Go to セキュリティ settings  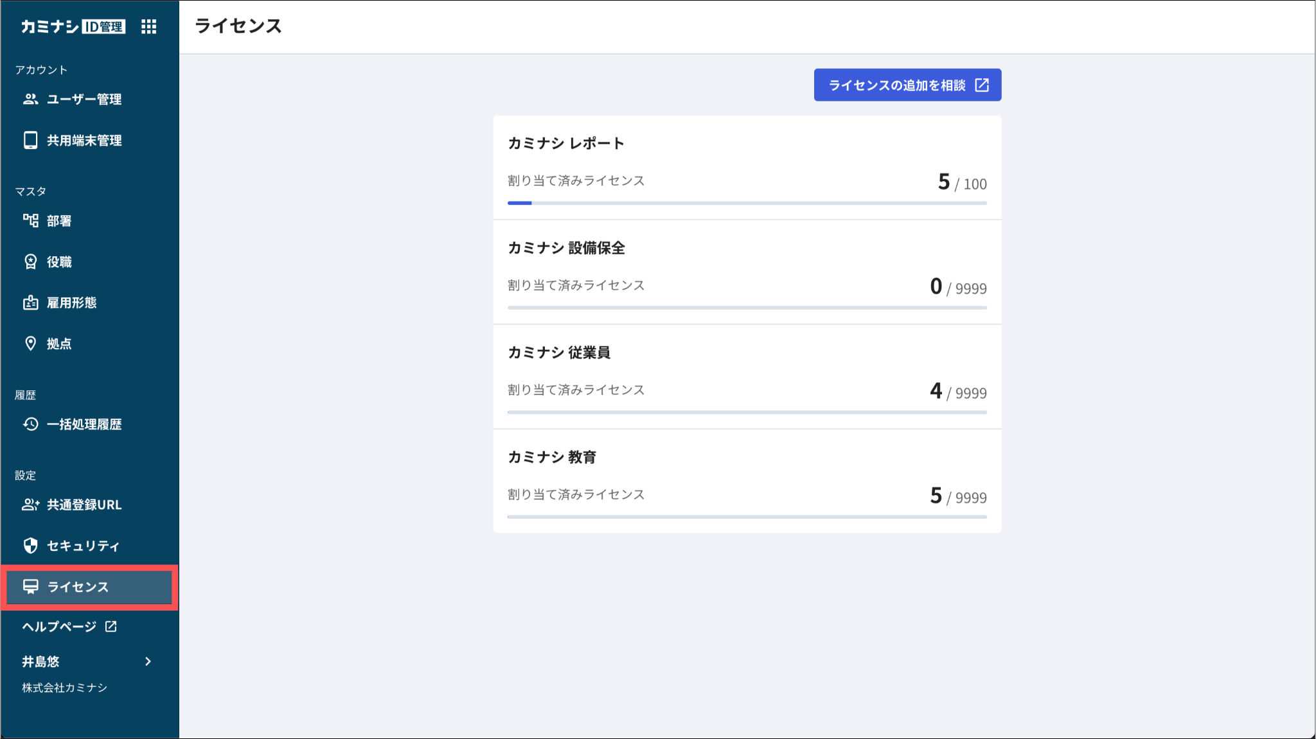(x=84, y=546)
